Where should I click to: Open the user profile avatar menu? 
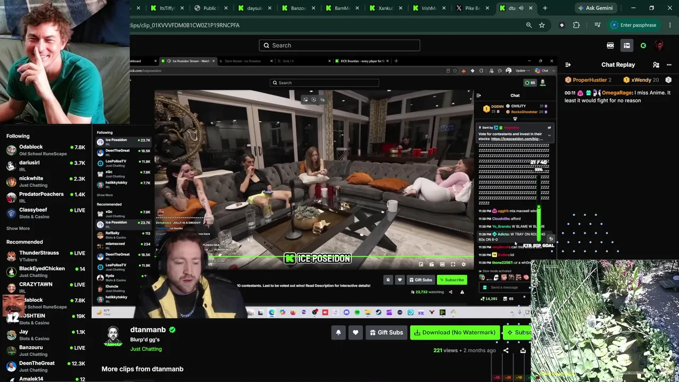(659, 46)
